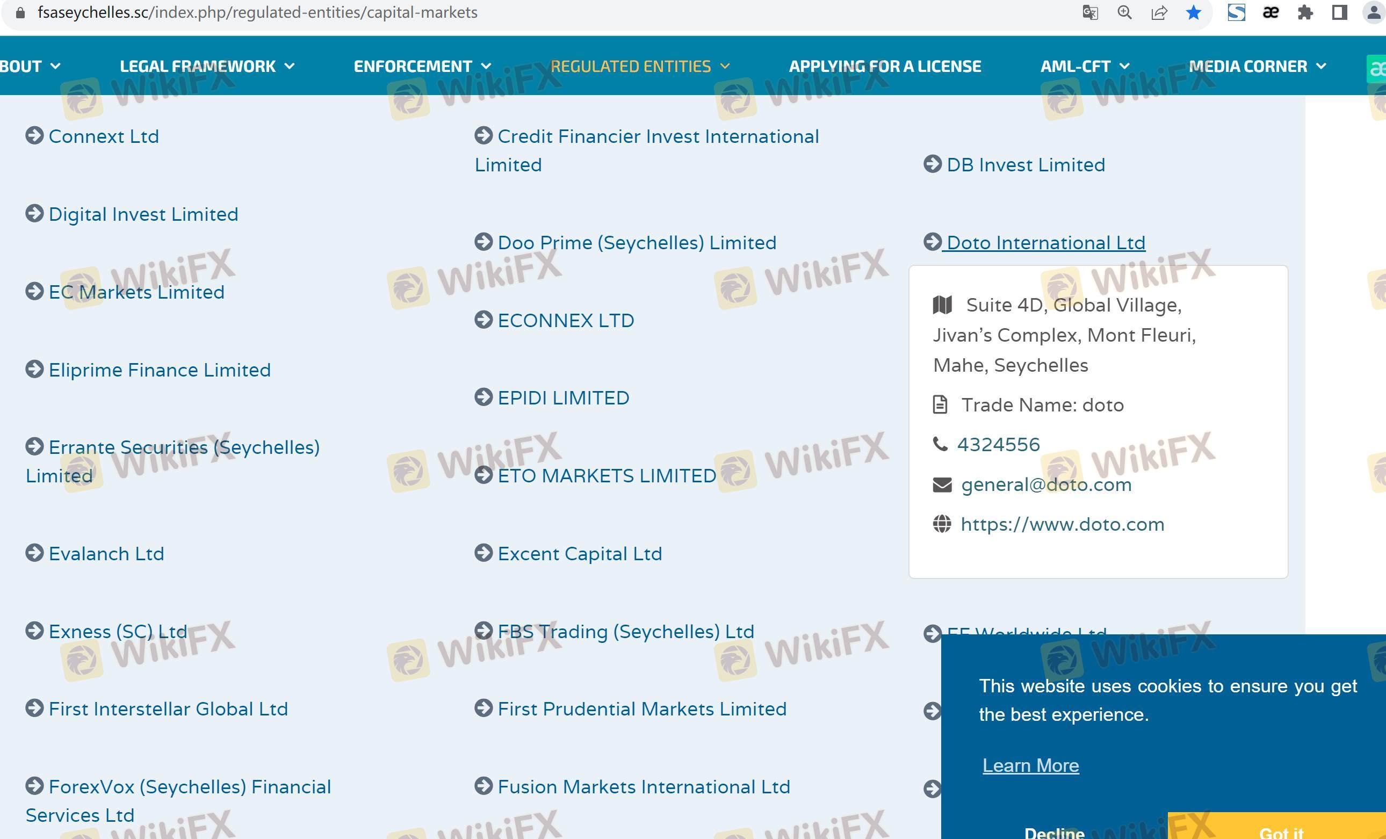The height and width of the screenshot is (839, 1386).
Task: Click the blue bookmark star icon
Action: point(1193,12)
